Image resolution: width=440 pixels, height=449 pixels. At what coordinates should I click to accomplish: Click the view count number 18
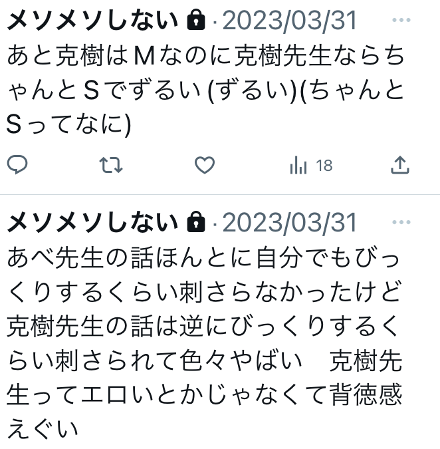pyautogui.click(x=324, y=166)
